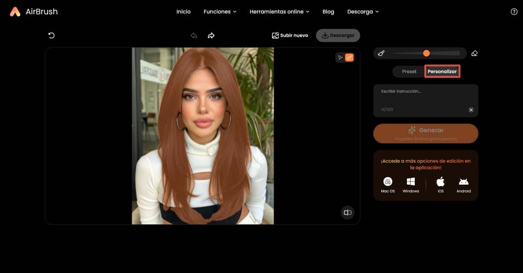
Task: Expand the Descarga menu
Action: coord(362,12)
